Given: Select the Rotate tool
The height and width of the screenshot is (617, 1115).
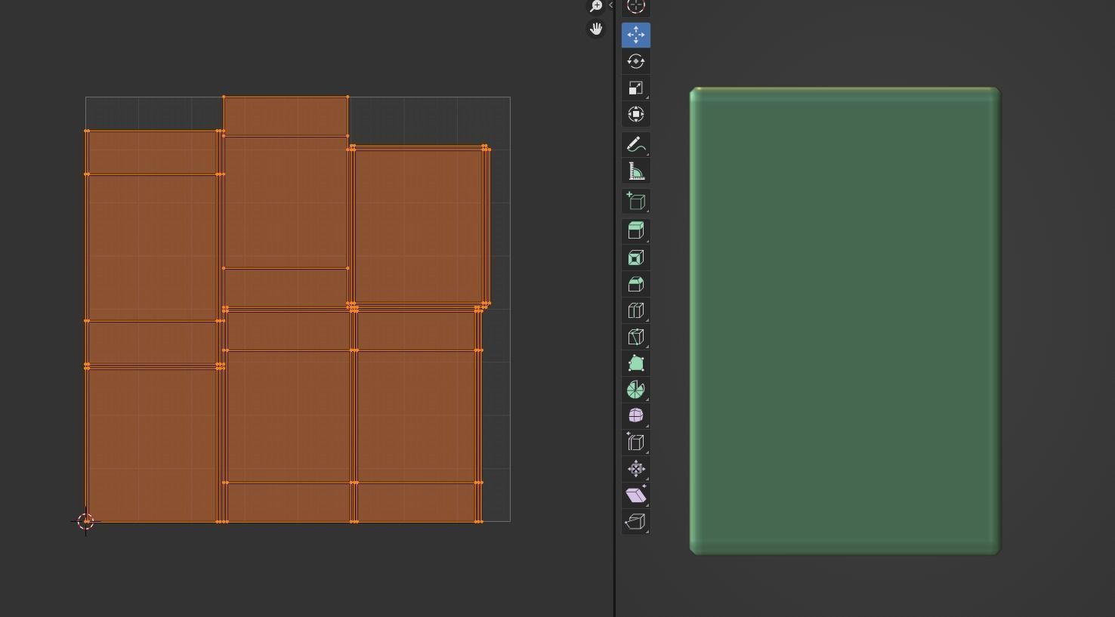Looking at the screenshot, I should pyautogui.click(x=635, y=61).
